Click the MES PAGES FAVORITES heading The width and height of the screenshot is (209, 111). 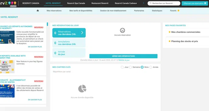[x=175, y=25]
